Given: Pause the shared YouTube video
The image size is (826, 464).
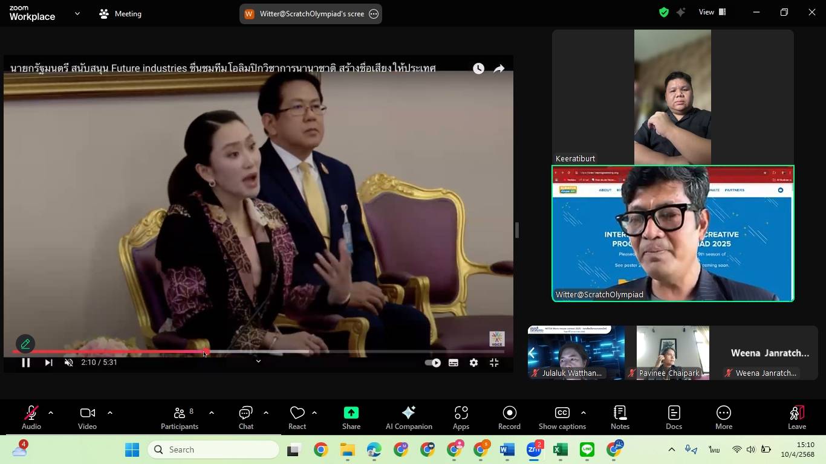Looking at the screenshot, I should [x=26, y=362].
